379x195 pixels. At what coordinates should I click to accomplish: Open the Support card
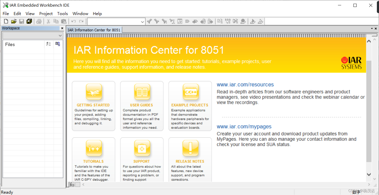click(142, 160)
